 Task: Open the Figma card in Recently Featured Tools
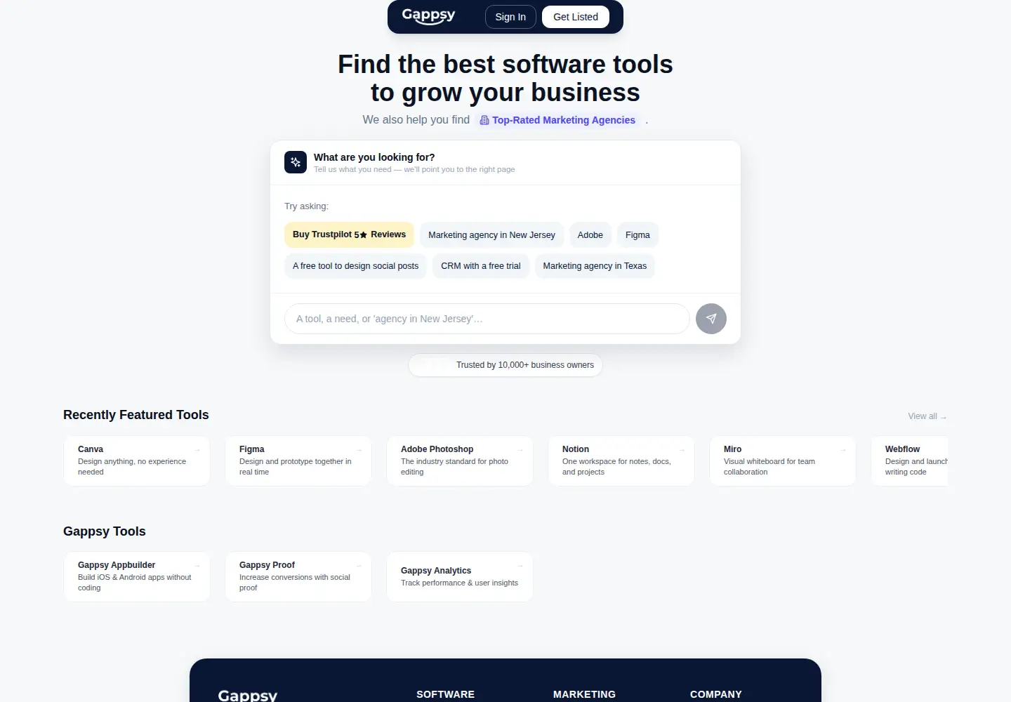298,461
